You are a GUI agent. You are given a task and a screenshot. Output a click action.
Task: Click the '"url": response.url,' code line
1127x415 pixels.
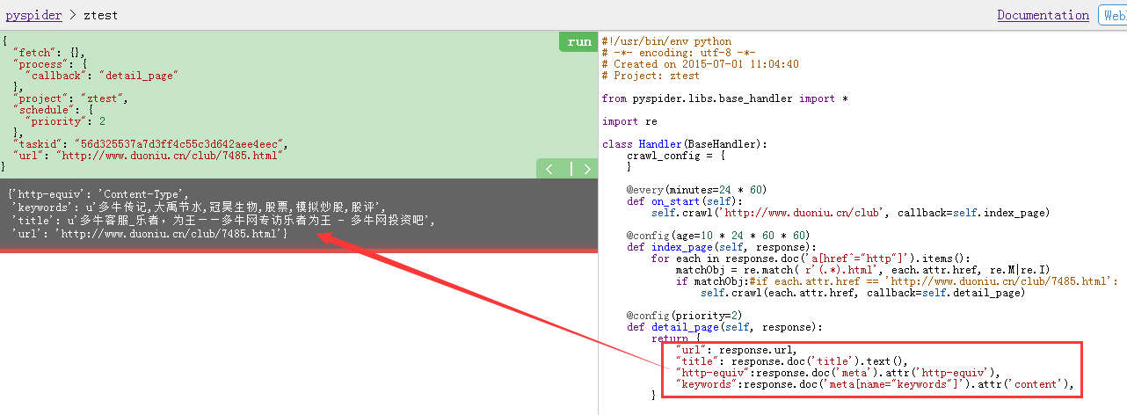[x=737, y=349]
